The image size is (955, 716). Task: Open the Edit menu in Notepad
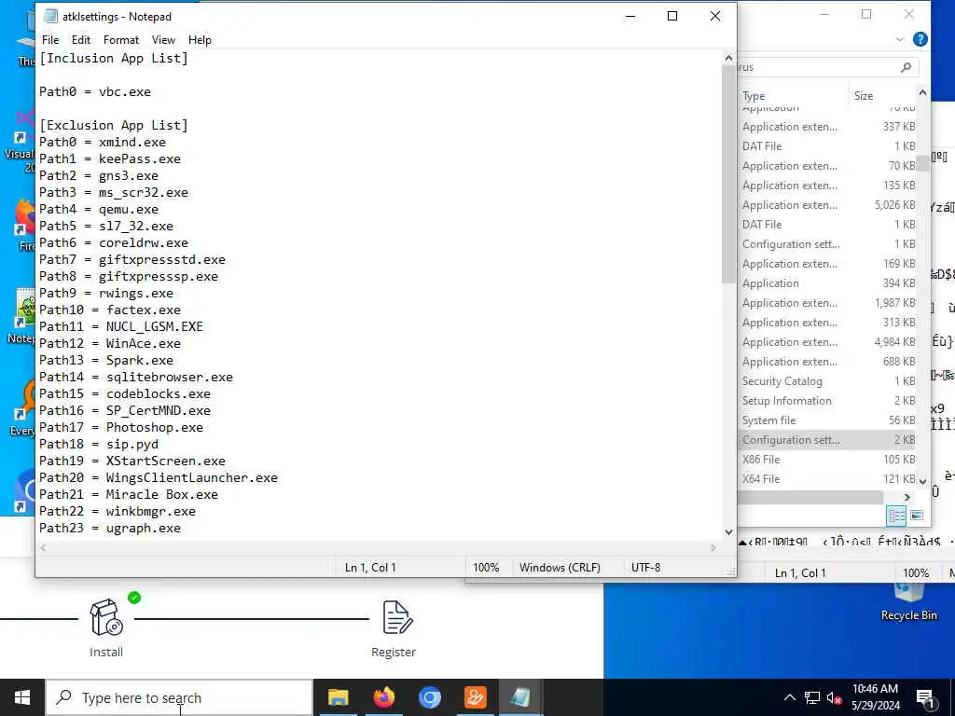click(x=81, y=39)
